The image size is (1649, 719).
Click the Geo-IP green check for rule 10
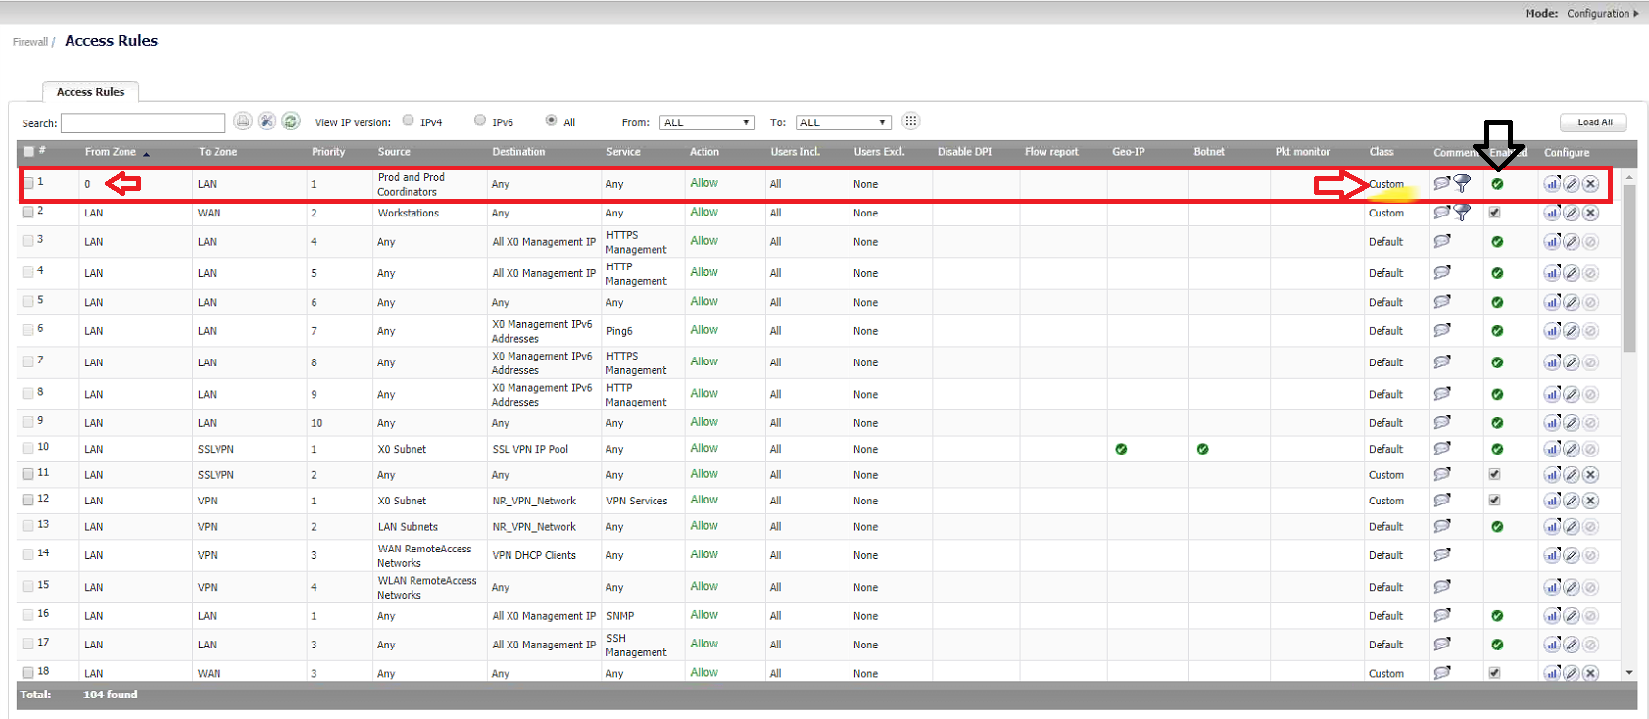pyautogui.click(x=1121, y=449)
